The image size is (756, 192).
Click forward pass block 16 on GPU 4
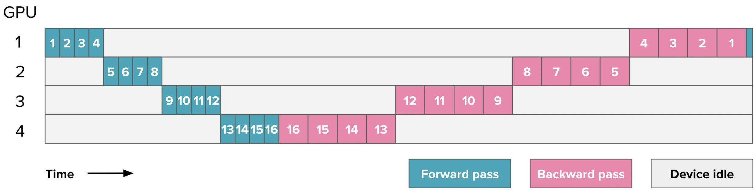[x=271, y=129]
